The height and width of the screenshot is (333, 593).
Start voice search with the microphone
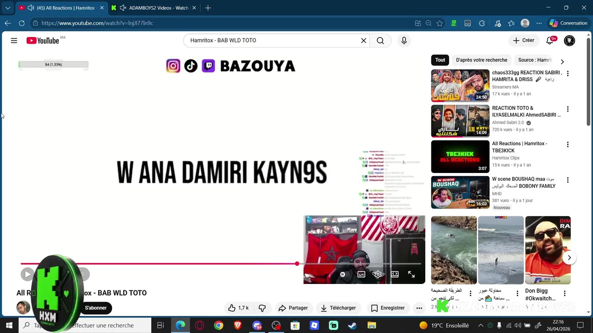click(x=404, y=41)
